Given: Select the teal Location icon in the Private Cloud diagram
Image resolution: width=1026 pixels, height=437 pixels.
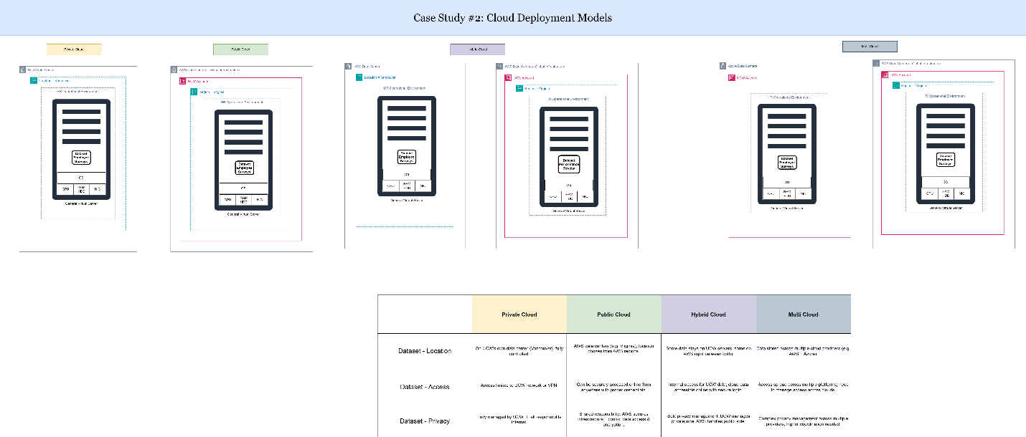Looking at the screenshot, I should click(34, 80).
